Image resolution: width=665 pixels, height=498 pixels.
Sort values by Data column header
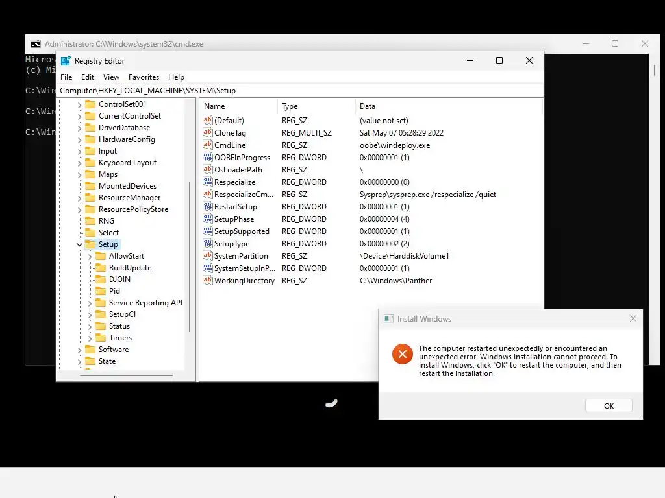coord(449,106)
